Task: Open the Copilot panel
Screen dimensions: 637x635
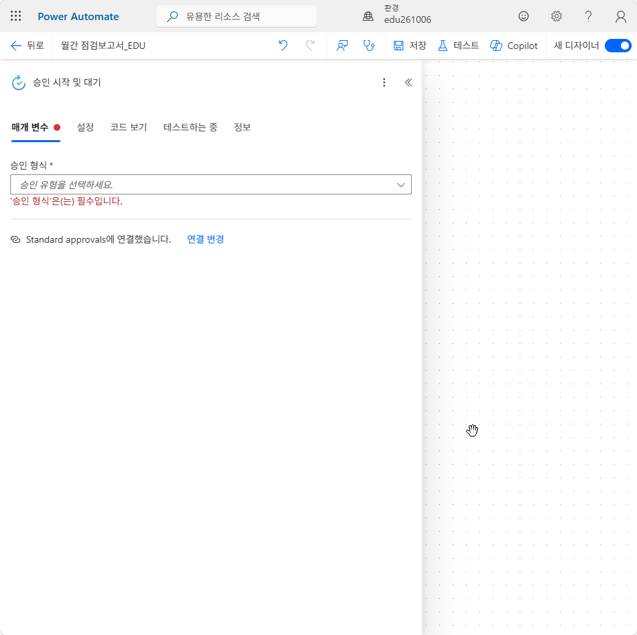Action: click(x=514, y=46)
